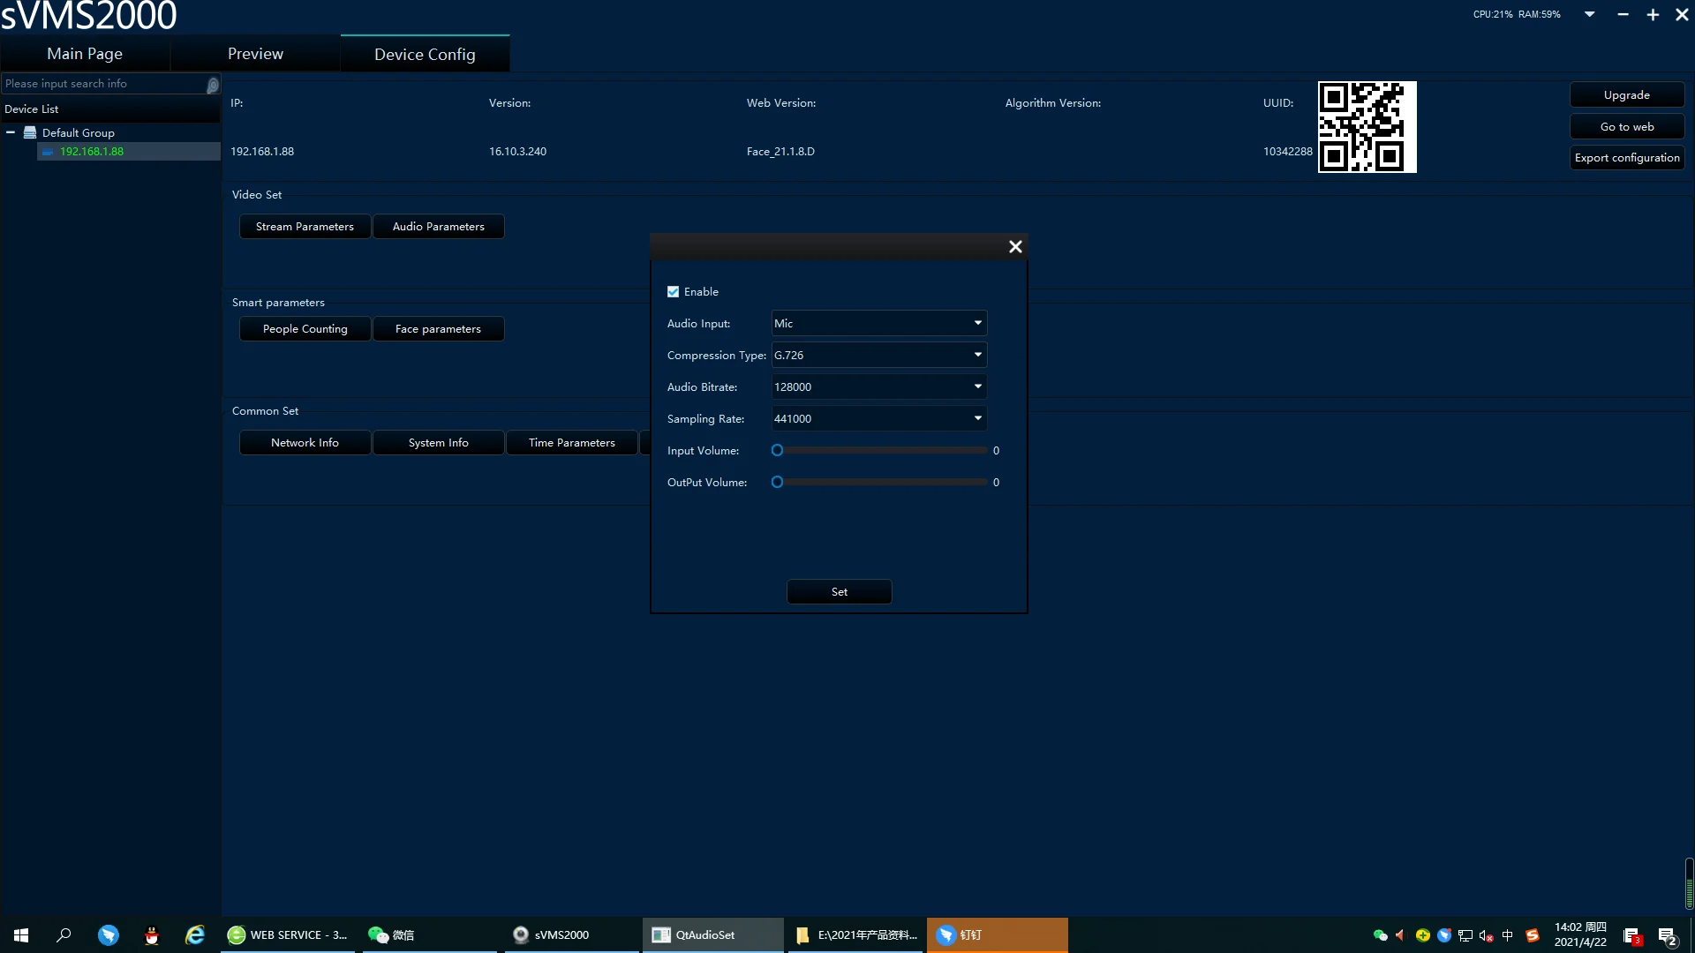Screen dimensions: 1695x953
Task: Open the Sampling Rate dropdown
Action: point(878,419)
